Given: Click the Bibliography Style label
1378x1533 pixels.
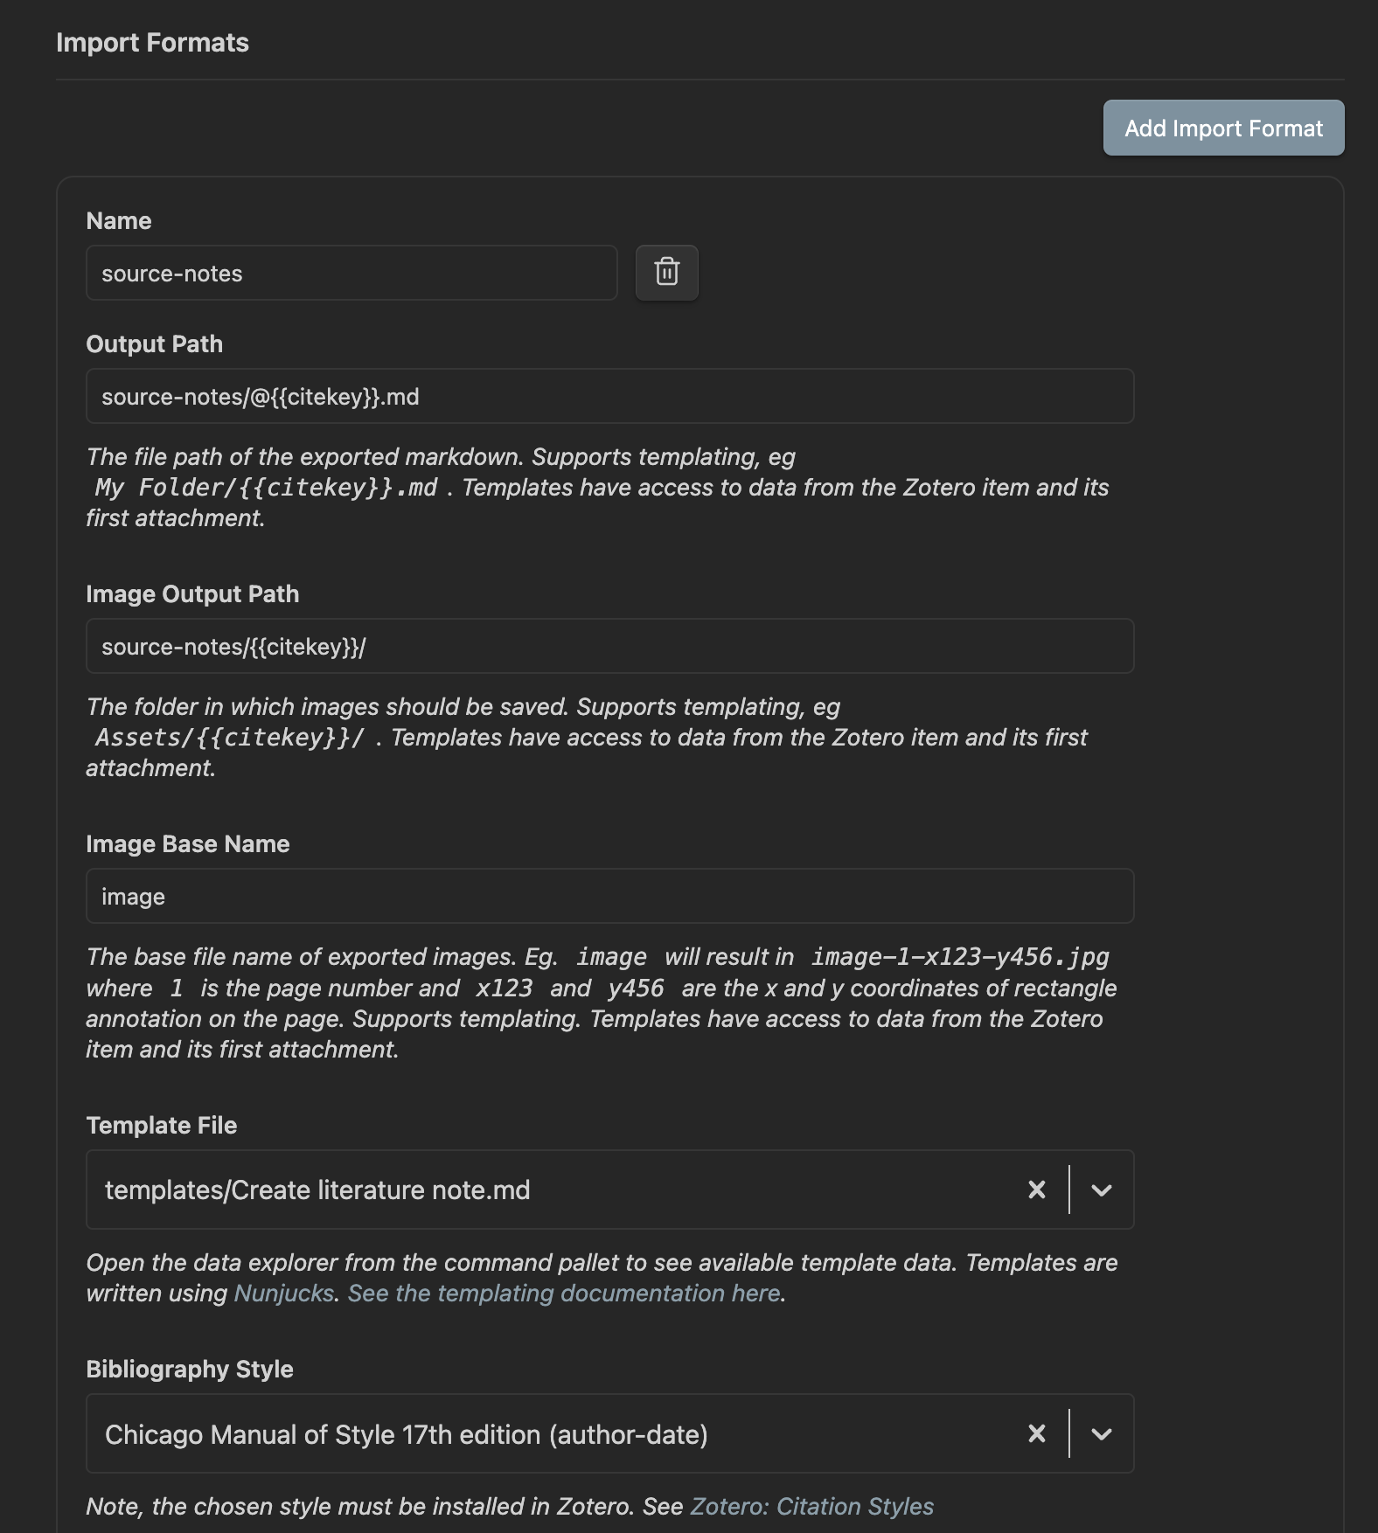Looking at the screenshot, I should [x=189, y=1370].
